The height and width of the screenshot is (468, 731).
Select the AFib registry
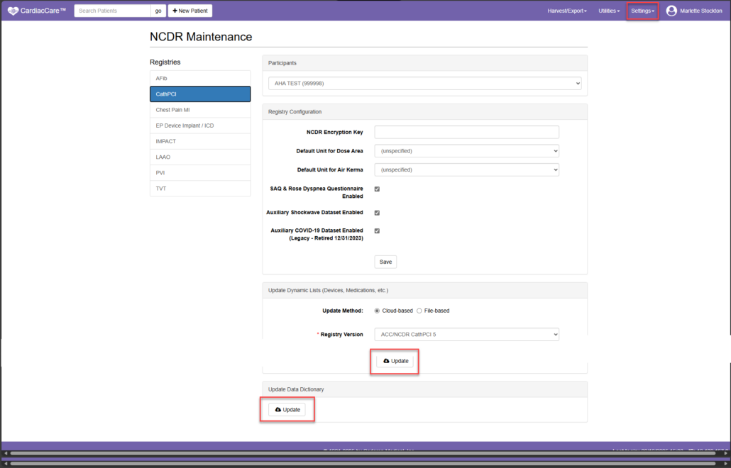tap(200, 78)
